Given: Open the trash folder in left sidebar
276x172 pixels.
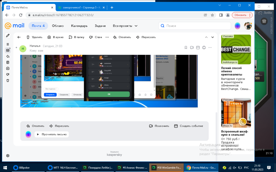Looking at the screenshot, I should click(x=8, y=80).
